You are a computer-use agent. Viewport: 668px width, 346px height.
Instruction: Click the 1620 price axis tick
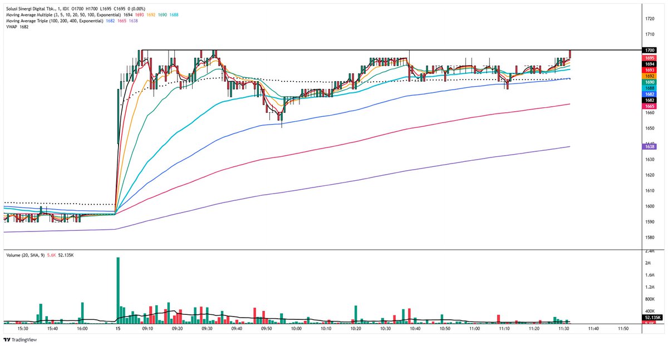point(650,175)
